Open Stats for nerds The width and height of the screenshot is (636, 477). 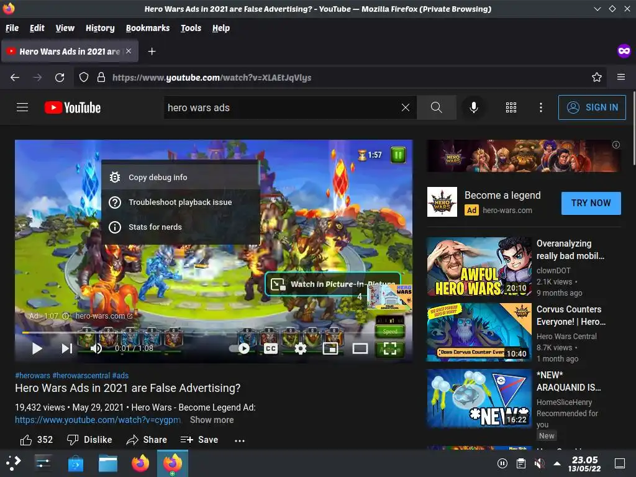pyautogui.click(x=181, y=227)
